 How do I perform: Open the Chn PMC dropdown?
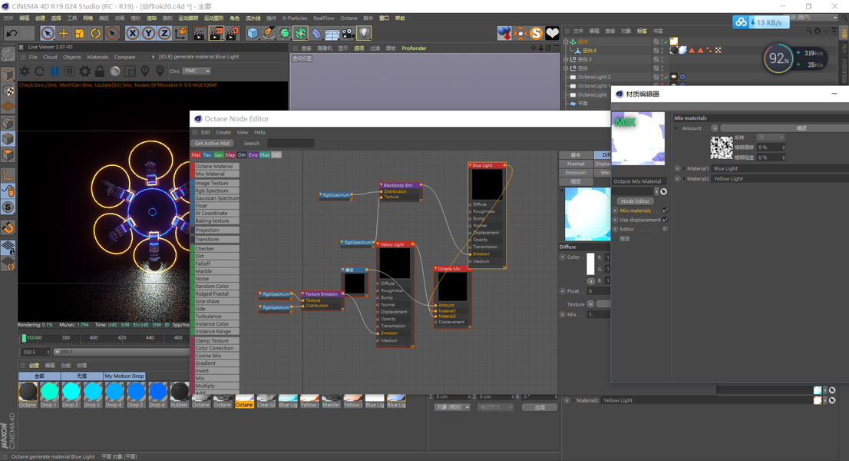[197, 71]
